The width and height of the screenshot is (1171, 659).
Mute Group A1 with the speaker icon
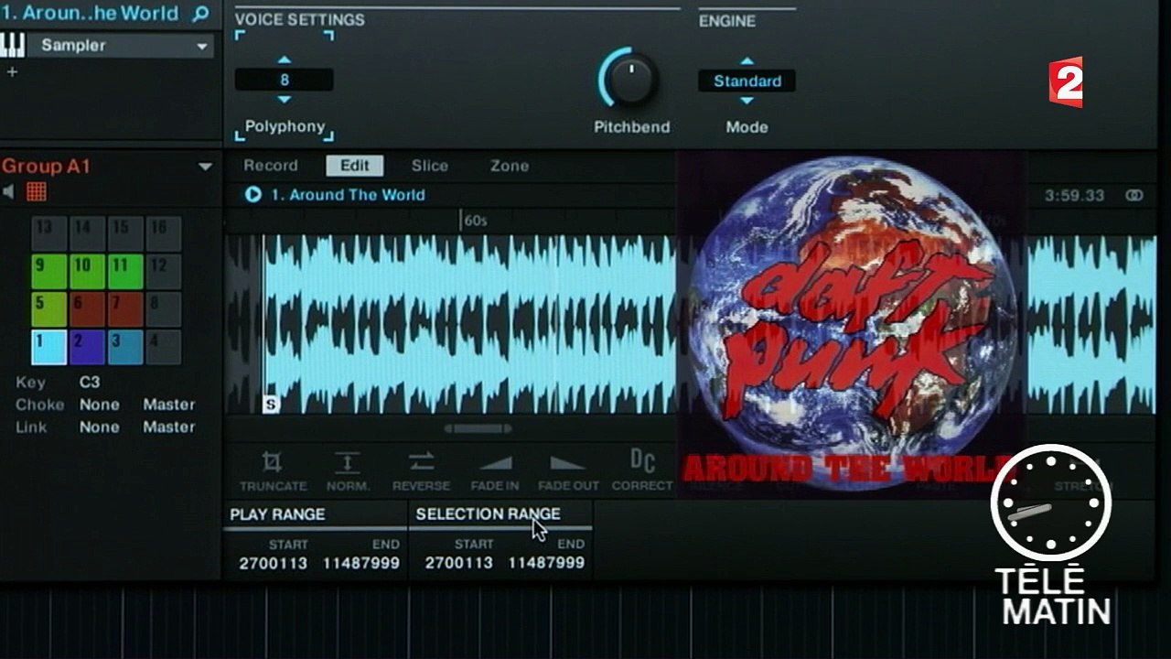coord(8,191)
